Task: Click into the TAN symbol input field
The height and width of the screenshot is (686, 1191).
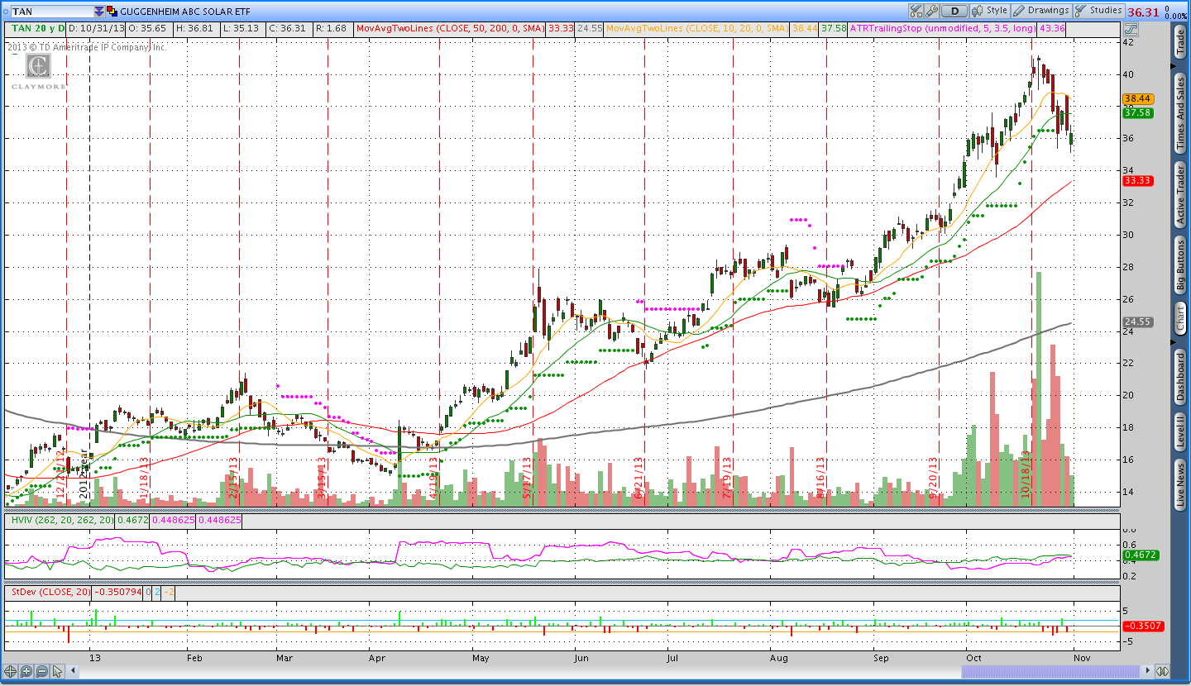Action: 51,12
